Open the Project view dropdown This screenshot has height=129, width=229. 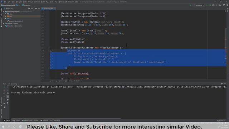[8, 9]
